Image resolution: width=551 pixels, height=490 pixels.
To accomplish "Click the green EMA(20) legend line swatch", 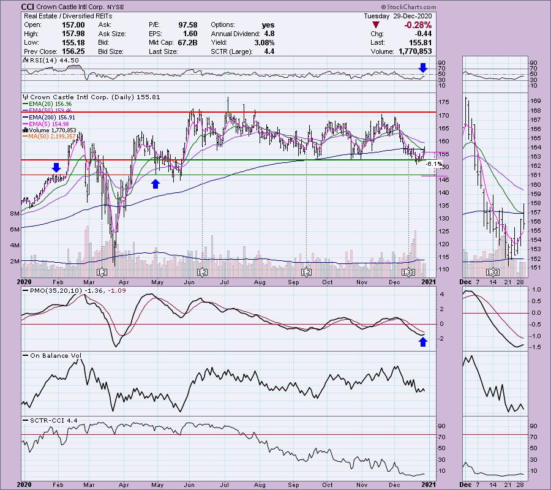I will (26, 104).
